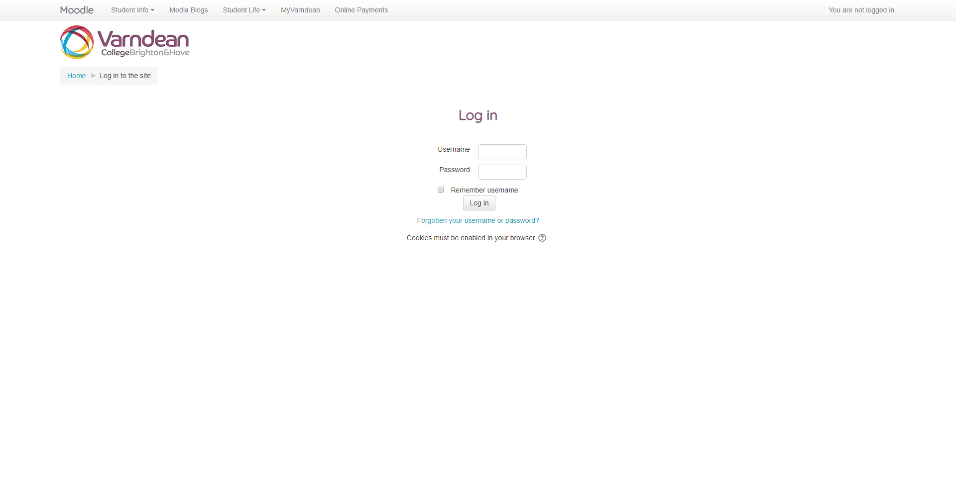Screen dimensions: 956x482
Task: Expand the Student Info dropdown menu
Action: (x=132, y=10)
